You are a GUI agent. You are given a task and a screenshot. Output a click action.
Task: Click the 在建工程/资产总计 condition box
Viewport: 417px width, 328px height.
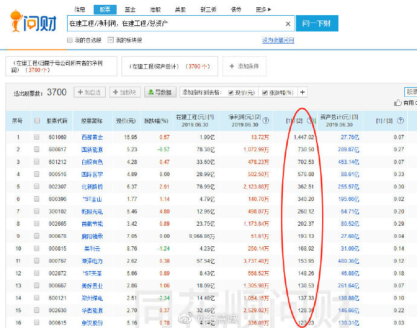pyautogui.click(x=170, y=67)
